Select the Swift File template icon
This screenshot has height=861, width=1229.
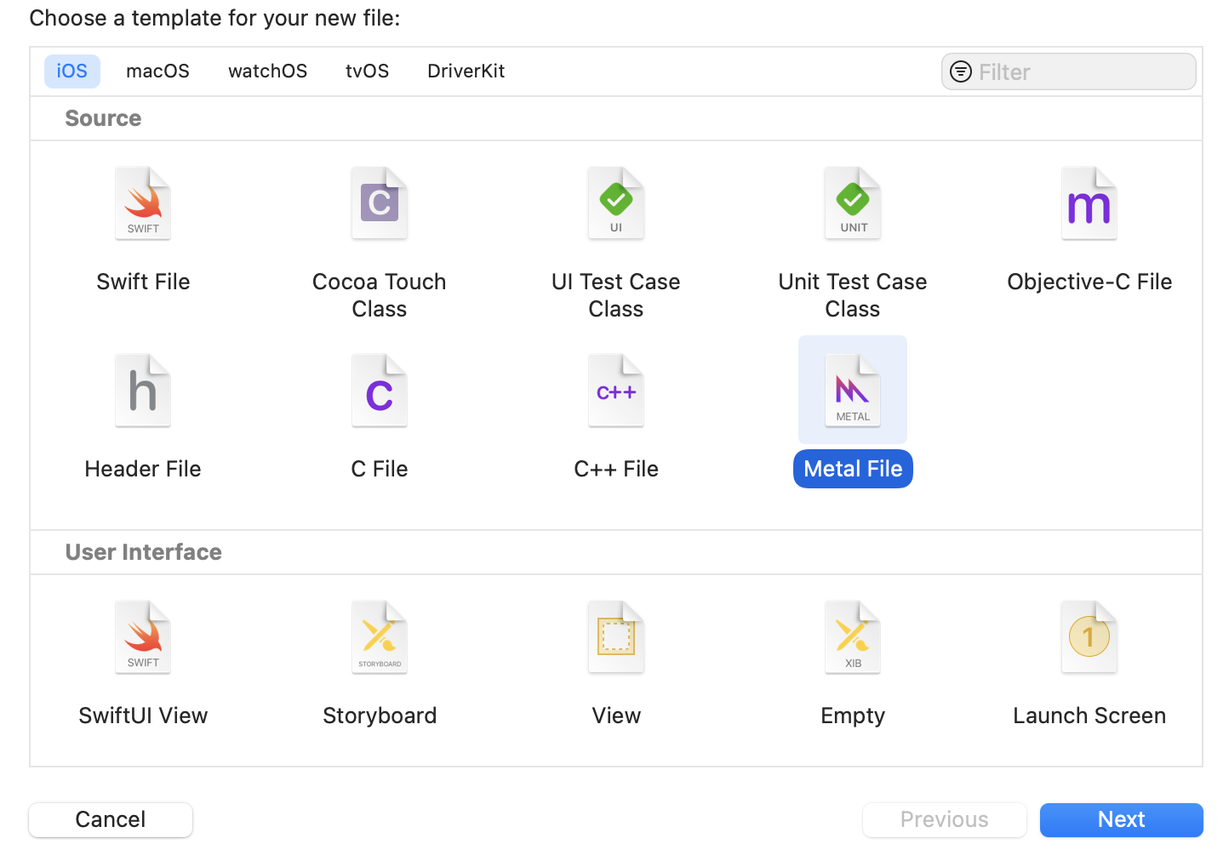(x=143, y=204)
